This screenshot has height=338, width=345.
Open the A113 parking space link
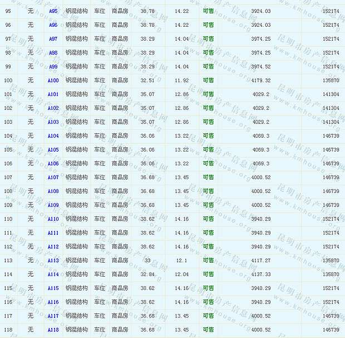click(53, 260)
